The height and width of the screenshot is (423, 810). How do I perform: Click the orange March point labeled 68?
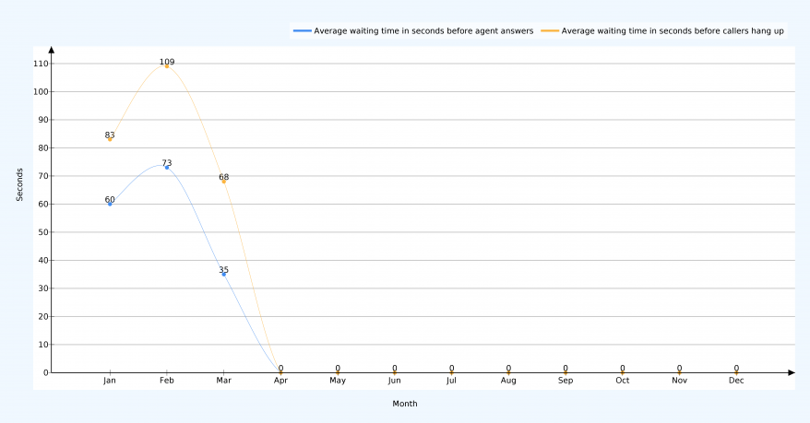click(x=223, y=182)
